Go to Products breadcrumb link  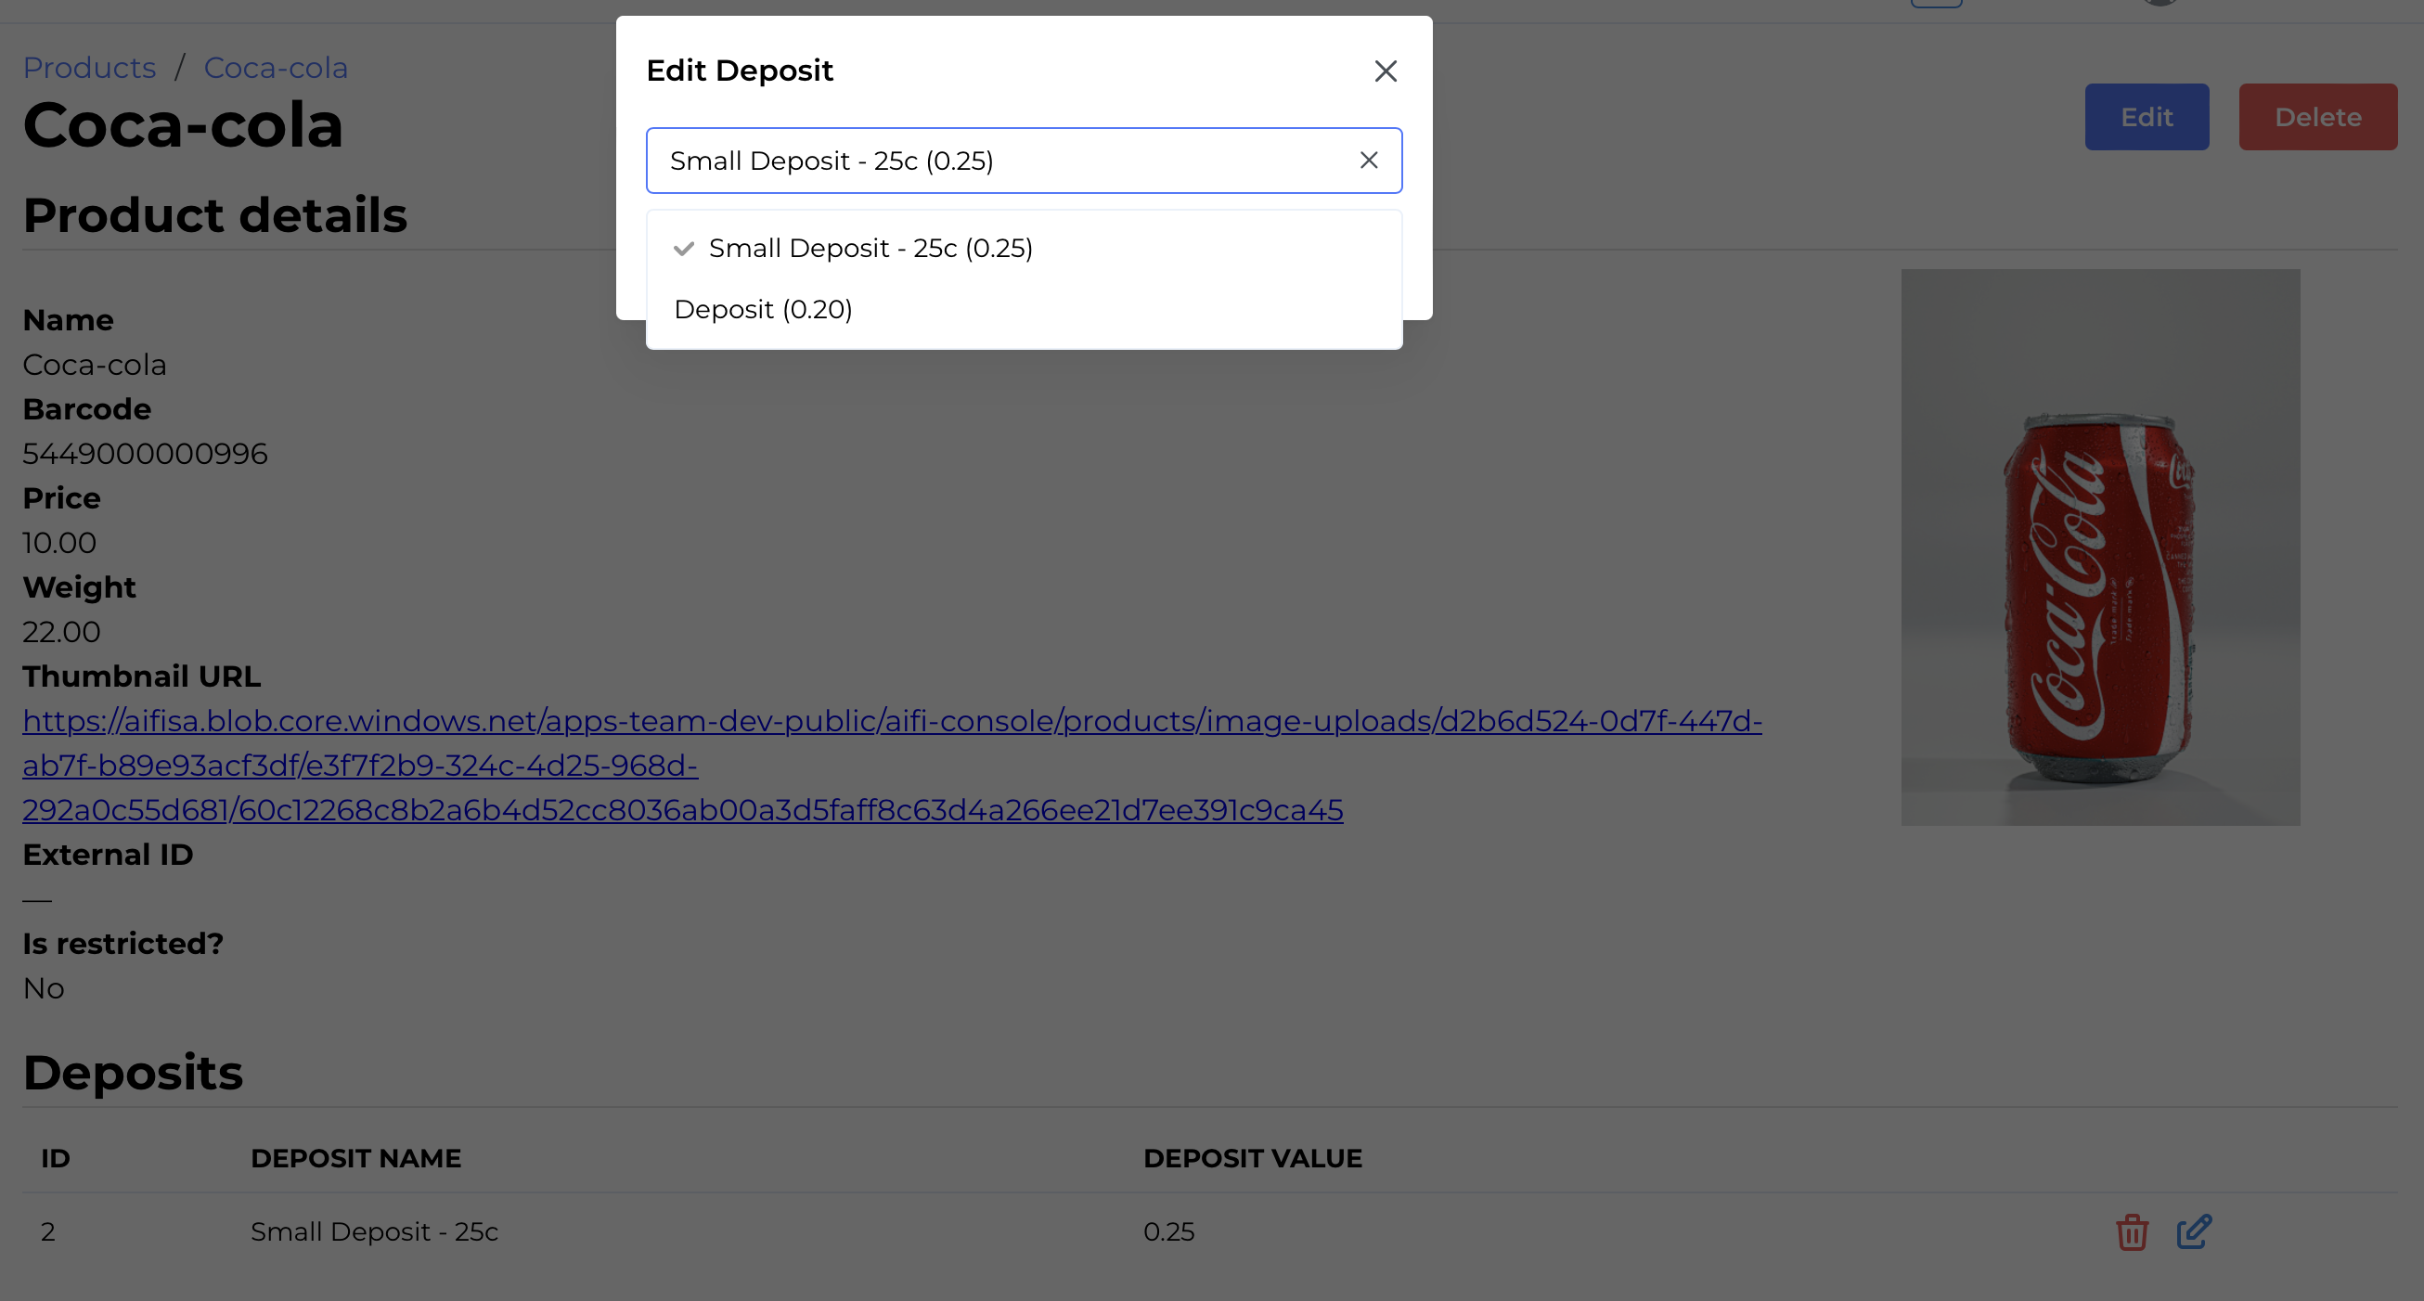[x=89, y=68]
